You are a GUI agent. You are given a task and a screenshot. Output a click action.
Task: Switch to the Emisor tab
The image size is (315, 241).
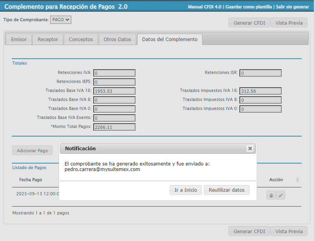(19, 40)
